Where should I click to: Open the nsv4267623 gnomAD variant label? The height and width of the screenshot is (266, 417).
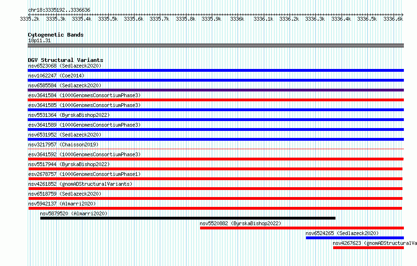tap(375, 243)
